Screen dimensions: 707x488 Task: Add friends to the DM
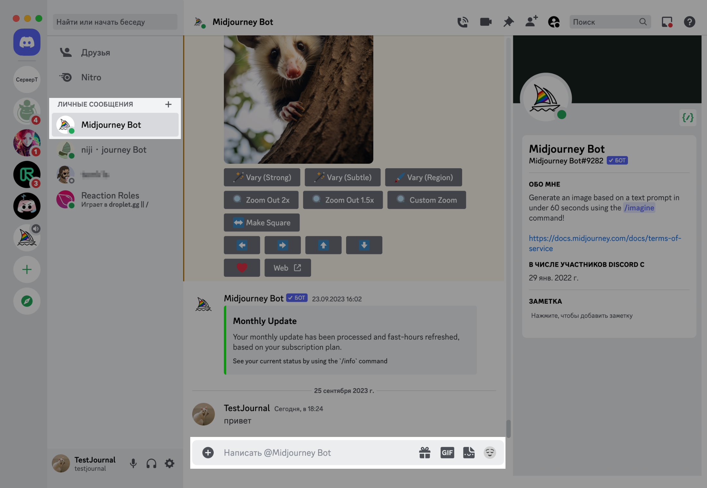(531, 22)
